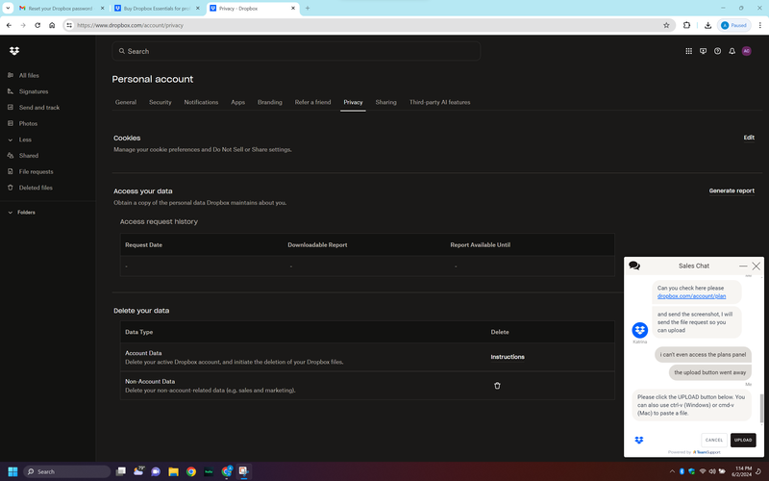Viewport: 769px width, 481px height.
Task: Click the UPLOAD button in Sales Chat
Action: pyautogui.click(x=743, y=440)
